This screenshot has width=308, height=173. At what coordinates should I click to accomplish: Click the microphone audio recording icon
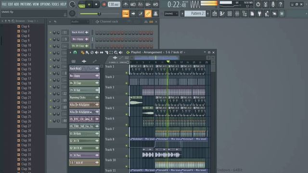pyautogui.click(x=273, y=4)
